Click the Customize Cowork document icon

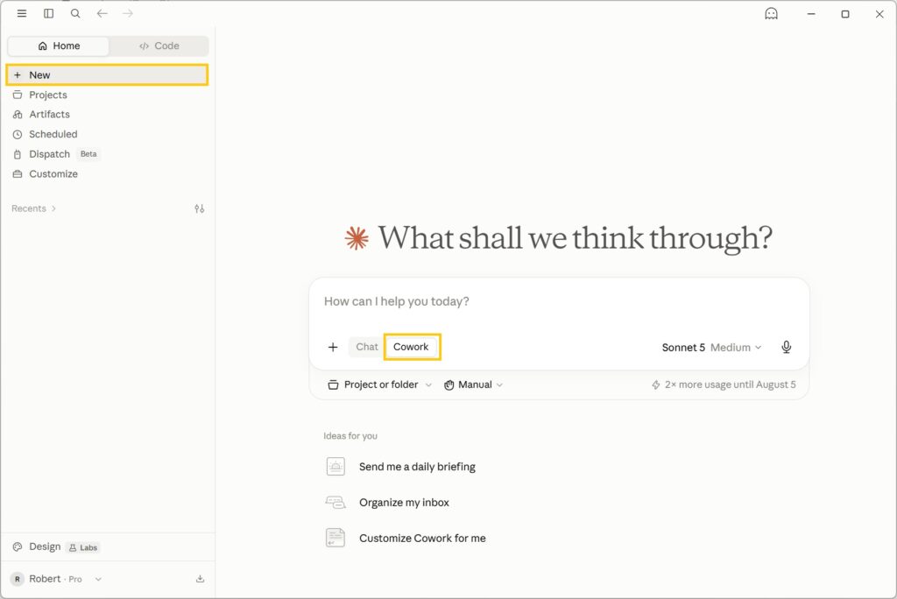335,538
